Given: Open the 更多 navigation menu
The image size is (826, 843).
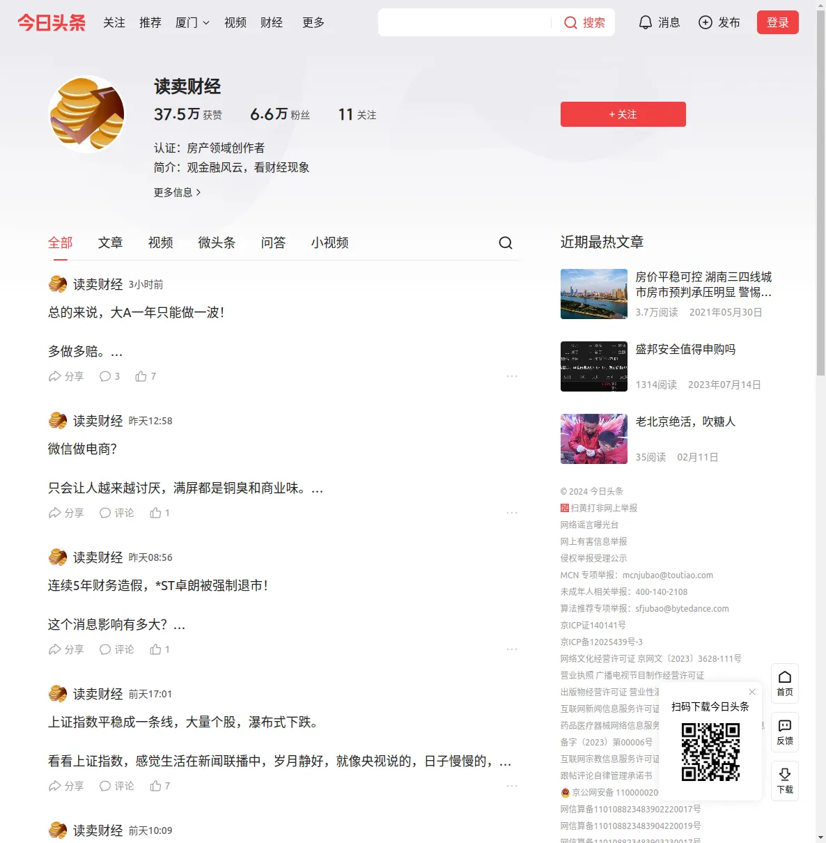Looking at the screenshot, I should click(313, 22).
